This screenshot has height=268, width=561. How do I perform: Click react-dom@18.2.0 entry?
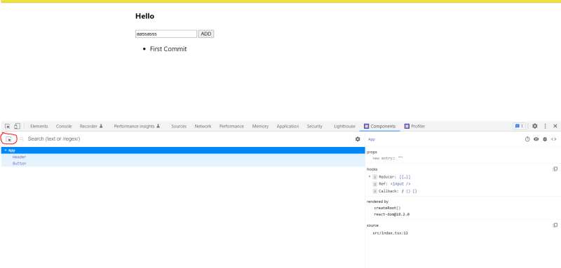[x=392, y=215]
